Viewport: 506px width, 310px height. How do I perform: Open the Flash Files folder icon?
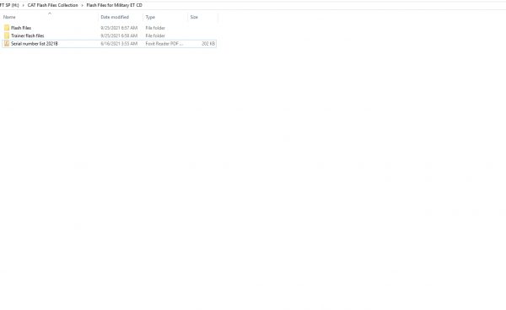coord(7,28)
